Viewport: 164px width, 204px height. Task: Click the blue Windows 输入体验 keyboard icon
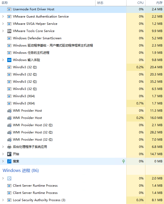point(9,60)
